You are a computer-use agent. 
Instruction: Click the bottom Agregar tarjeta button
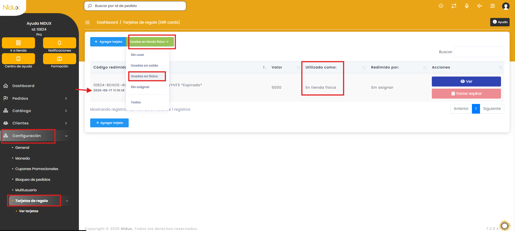click(x=109, y=123)
